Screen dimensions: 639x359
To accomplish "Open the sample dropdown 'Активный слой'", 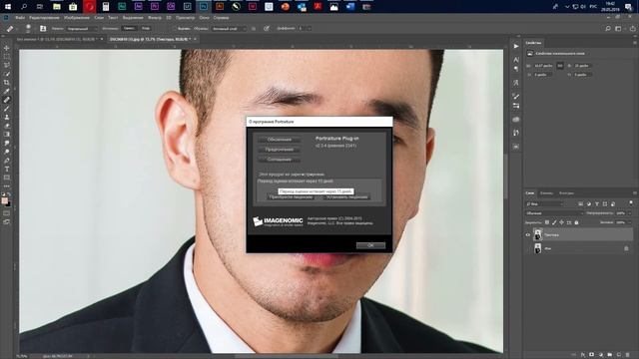I will [229, 29].
